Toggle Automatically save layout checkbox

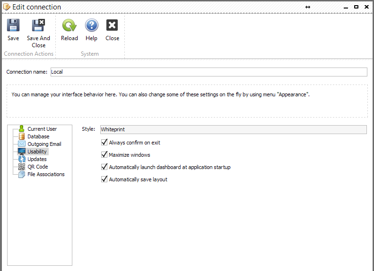[104, 179]
